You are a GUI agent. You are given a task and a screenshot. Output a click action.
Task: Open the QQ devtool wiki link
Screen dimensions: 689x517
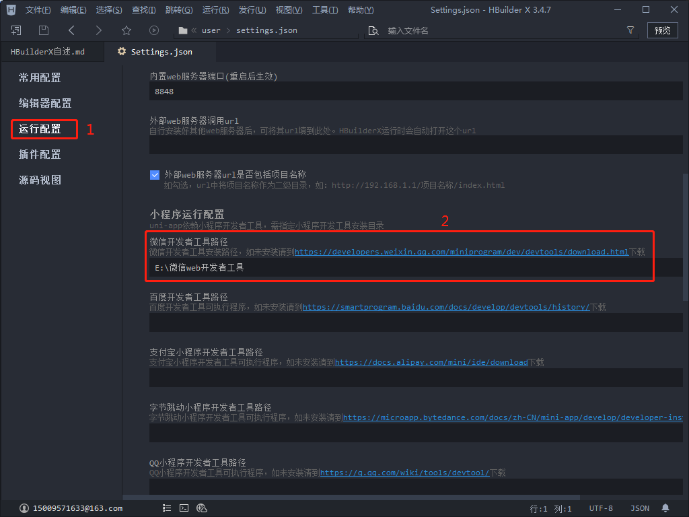pos(404,473)
